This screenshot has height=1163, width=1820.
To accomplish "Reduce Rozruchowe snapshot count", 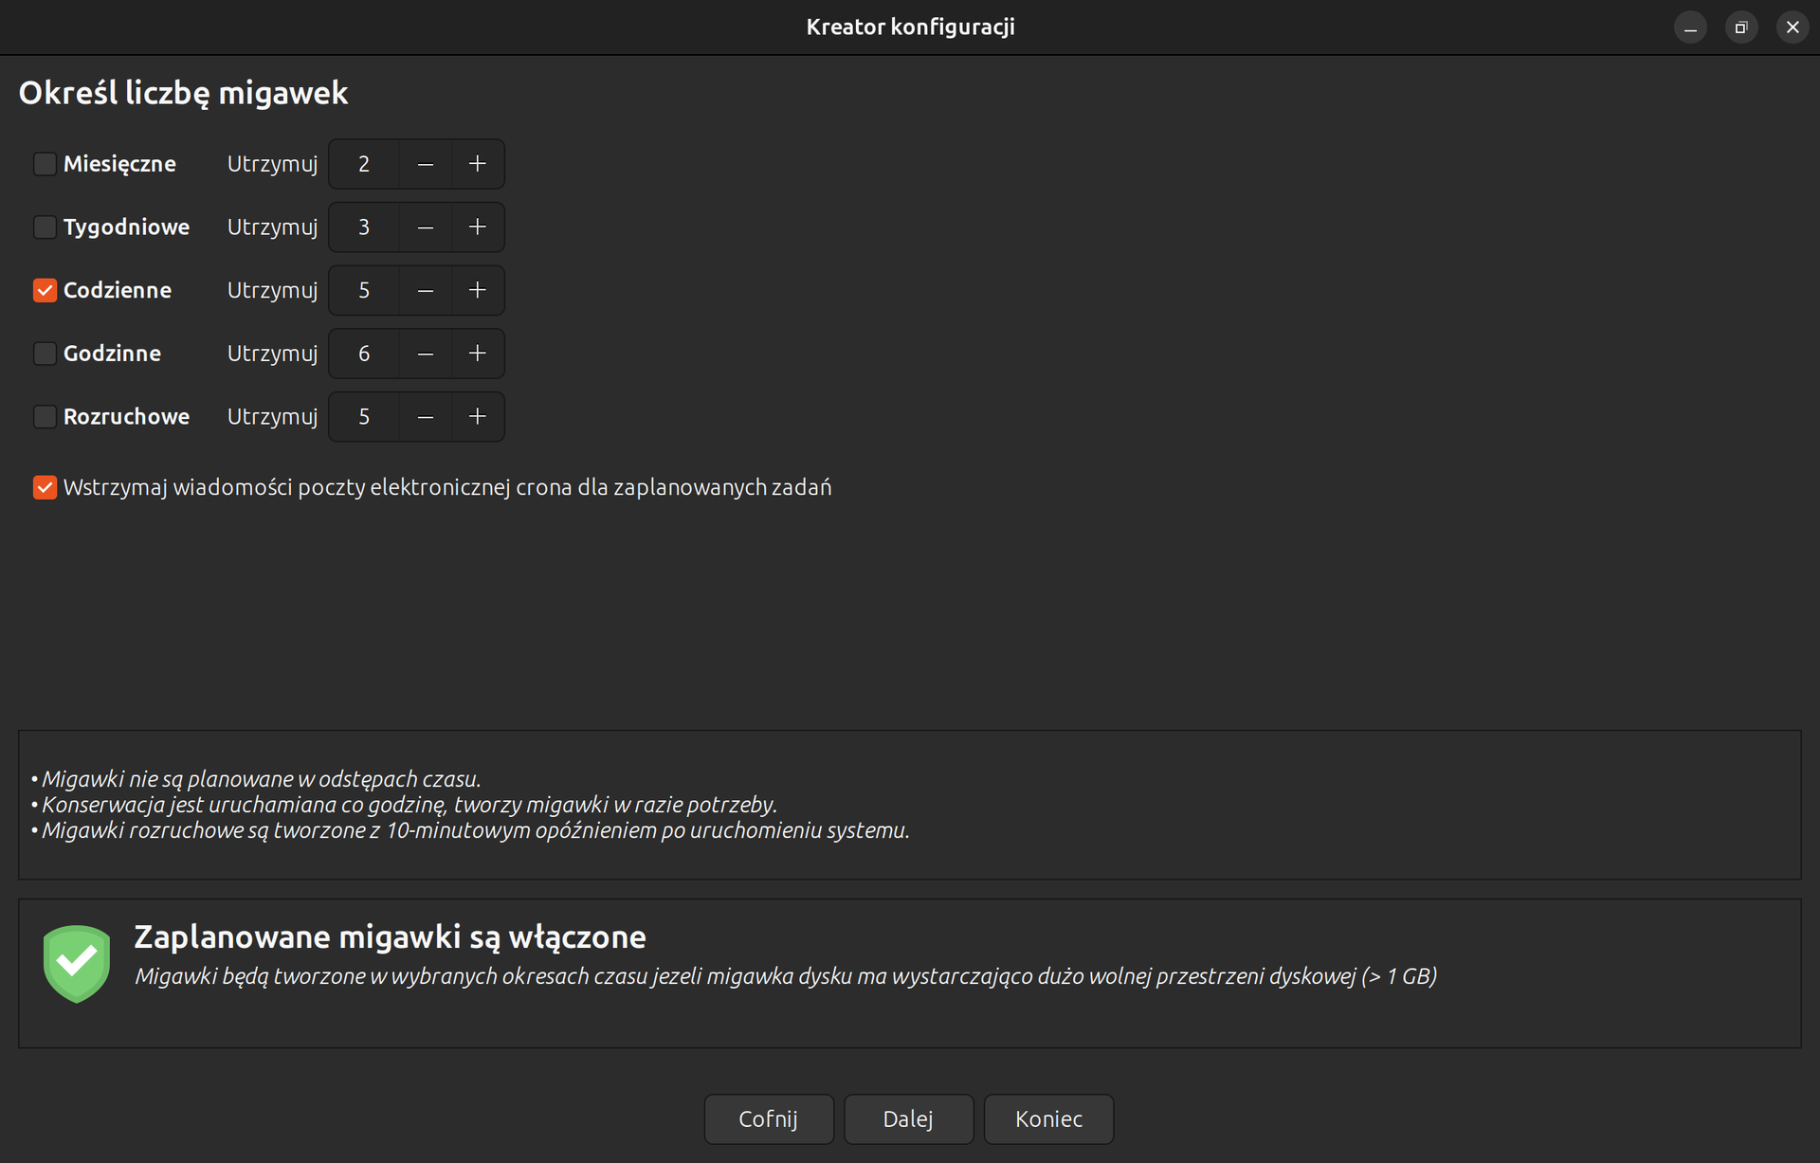I will 426,417.
